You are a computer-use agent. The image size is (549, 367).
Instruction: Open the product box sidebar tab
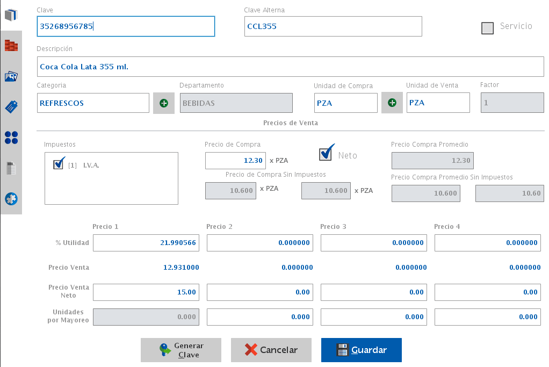coord(11,15)
